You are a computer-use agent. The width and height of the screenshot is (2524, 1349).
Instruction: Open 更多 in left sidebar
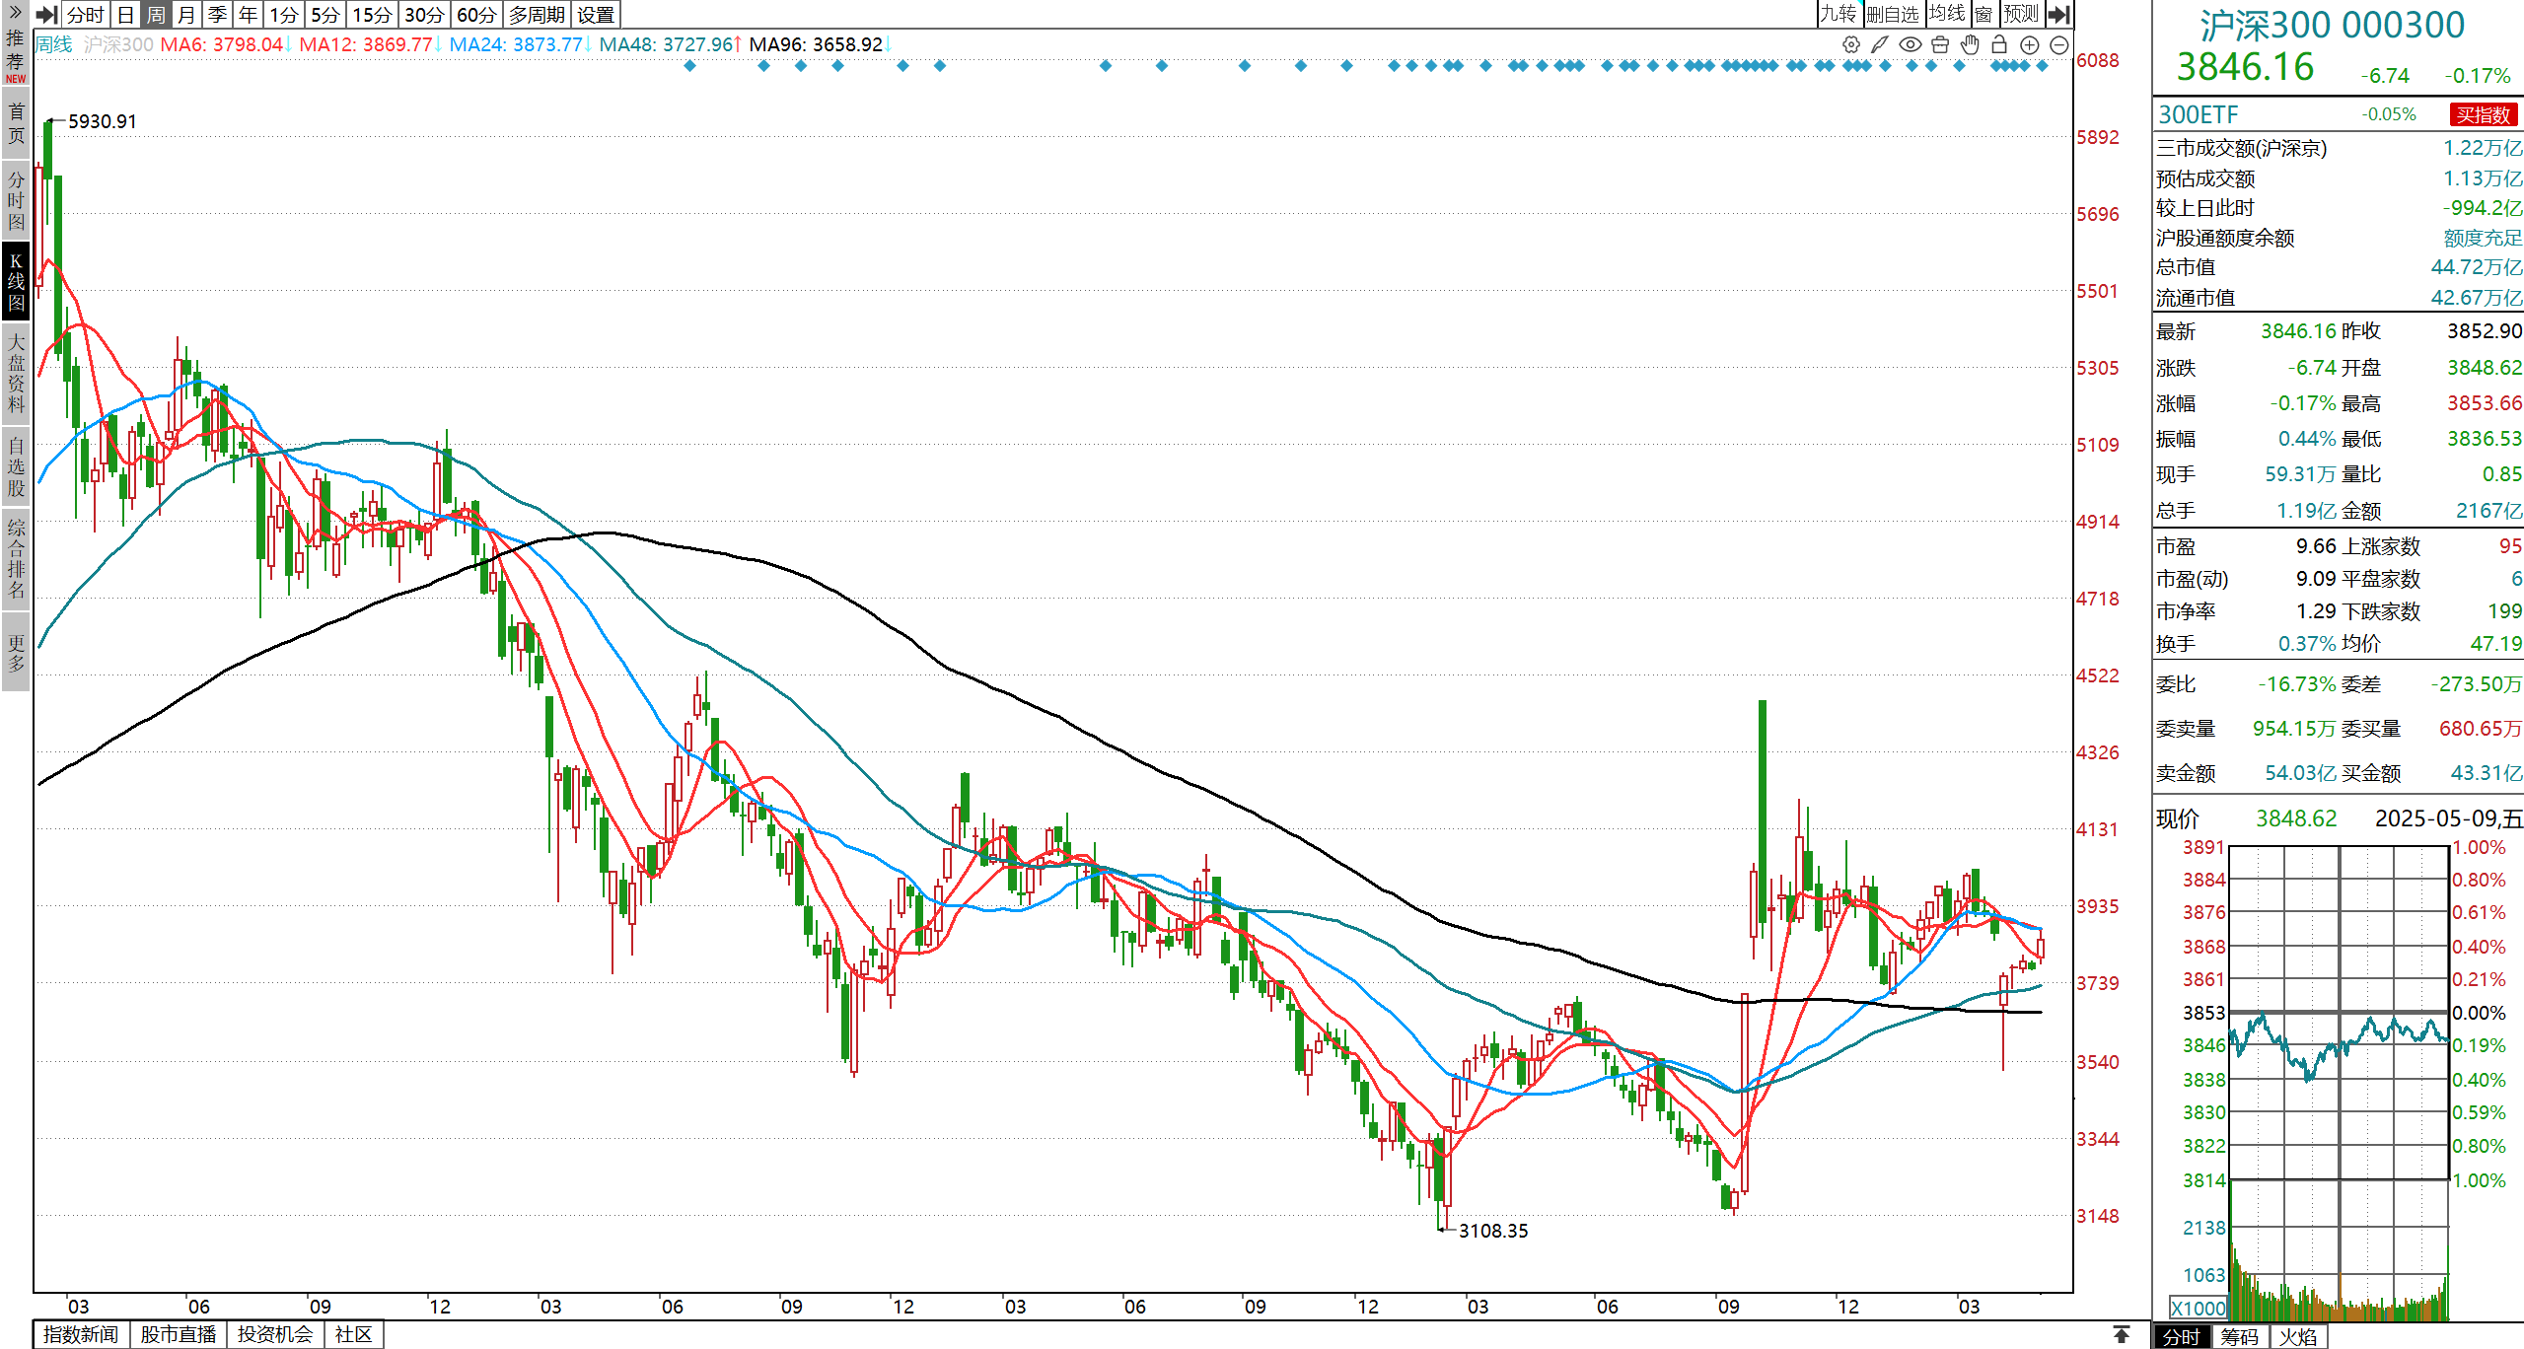15,652
